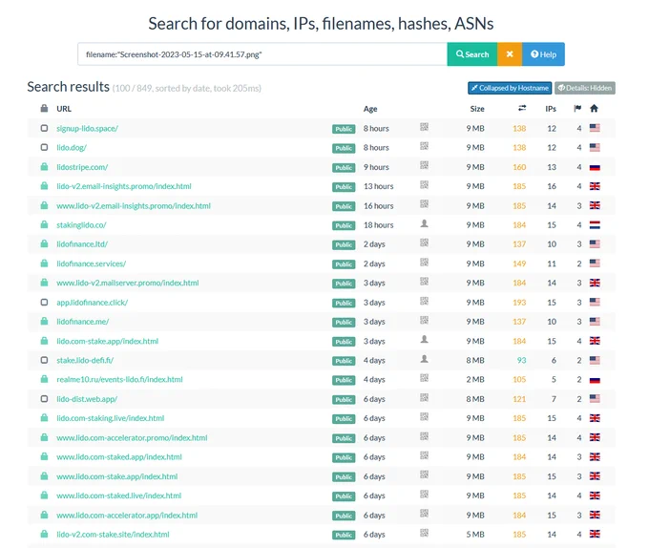Click 5 MB size in lido-v2.com-stake.site row
This screenshot has height=548, width=649.
tap(475, 535)
